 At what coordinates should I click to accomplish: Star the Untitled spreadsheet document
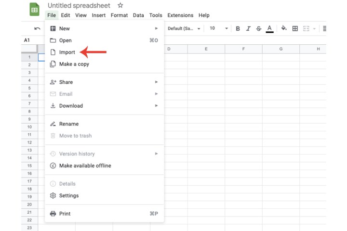click(120, 6)
